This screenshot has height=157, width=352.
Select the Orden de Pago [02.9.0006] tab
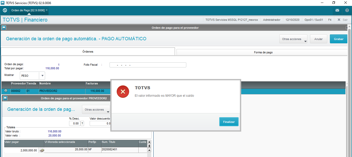pos(28,10)
